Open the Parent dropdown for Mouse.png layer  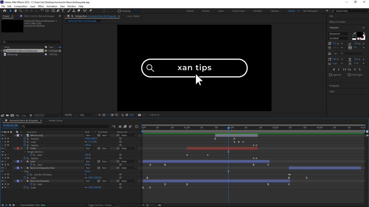click(129, 136)
